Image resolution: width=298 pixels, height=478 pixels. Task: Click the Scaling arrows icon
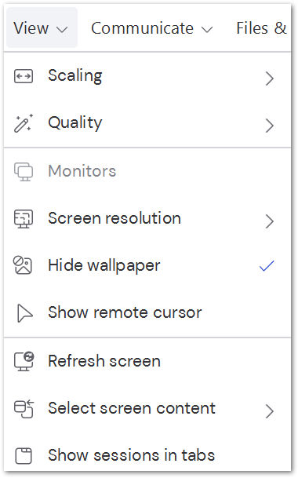click(24, 76)
